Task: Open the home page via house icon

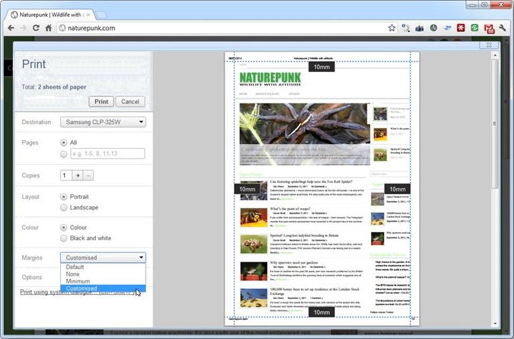Action: coord(49,28)
